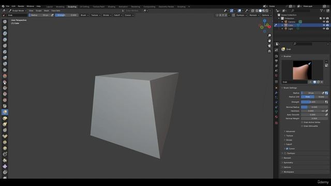This screenshot has height=186, width=331.
Task: Select the Inflate brush tool
Action: pyautogui.click(x=5, y=58)
